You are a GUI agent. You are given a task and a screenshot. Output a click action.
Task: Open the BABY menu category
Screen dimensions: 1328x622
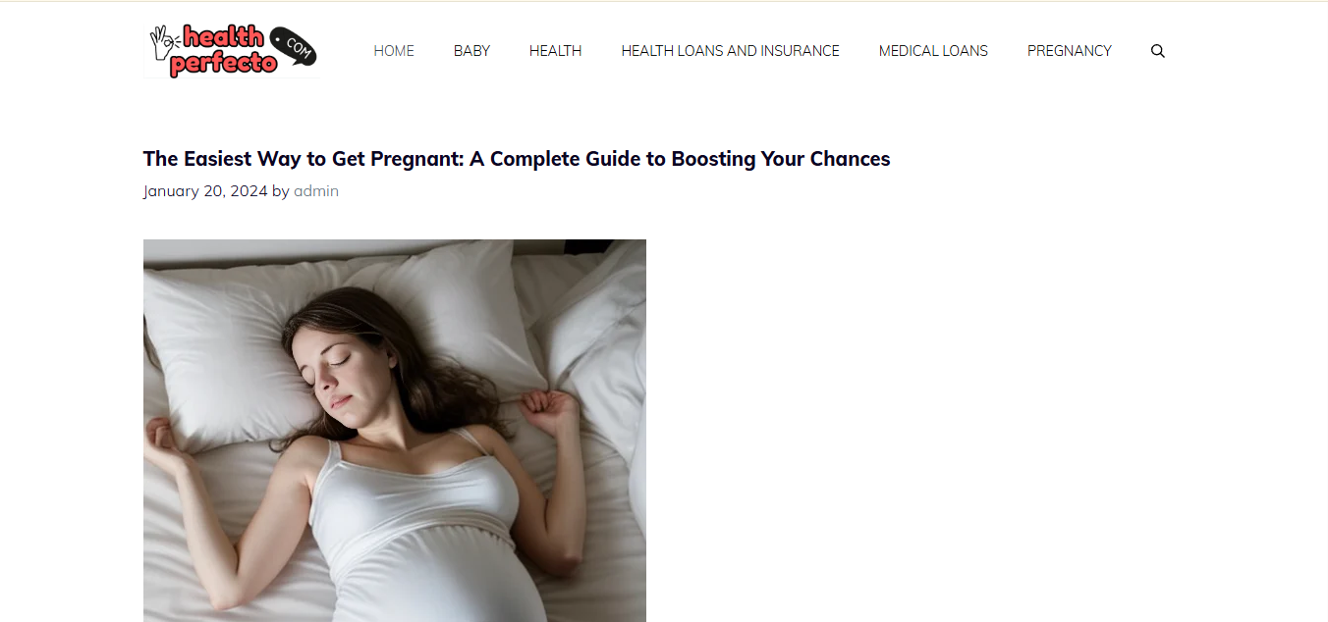pos(471,51)
